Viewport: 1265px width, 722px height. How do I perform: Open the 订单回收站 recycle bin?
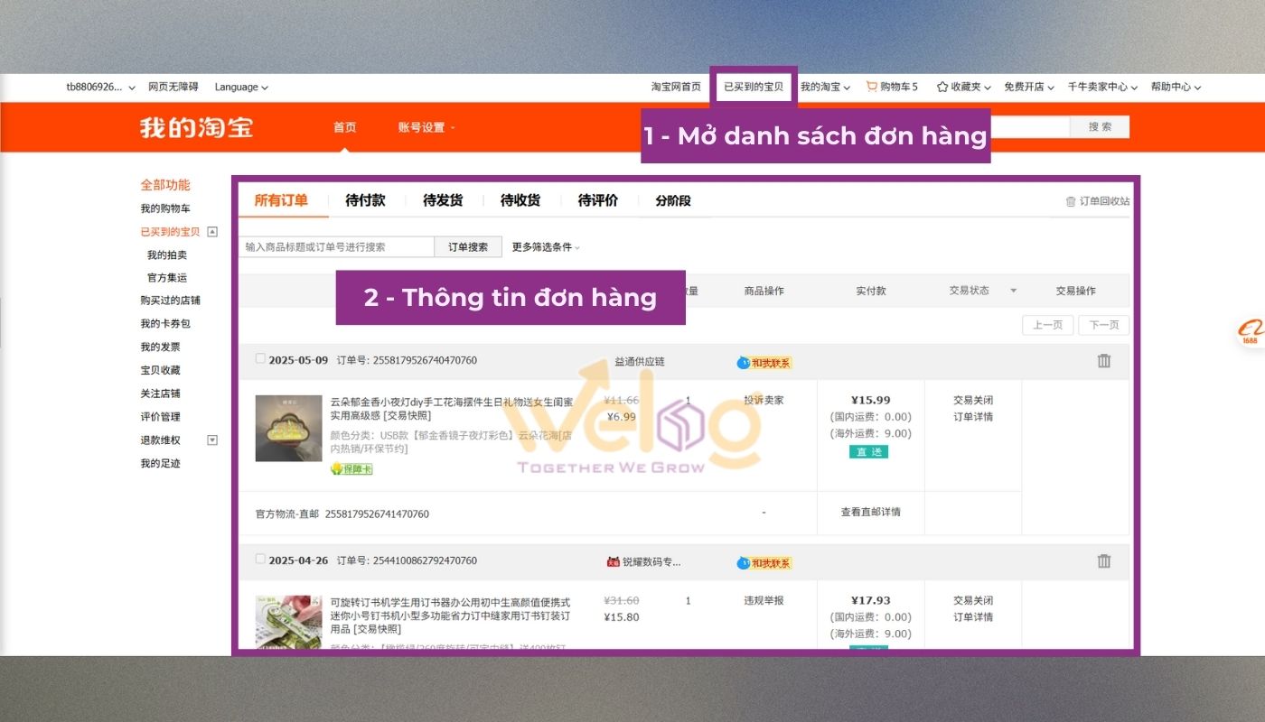(1098, 201)
